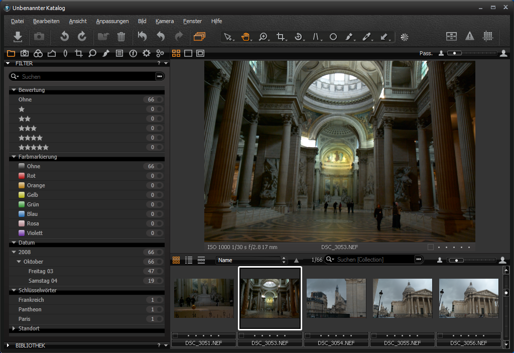This screenshot has width=514, height=353.
Task: Pick the color picker eyedropper tool
Action: [367, 37]
